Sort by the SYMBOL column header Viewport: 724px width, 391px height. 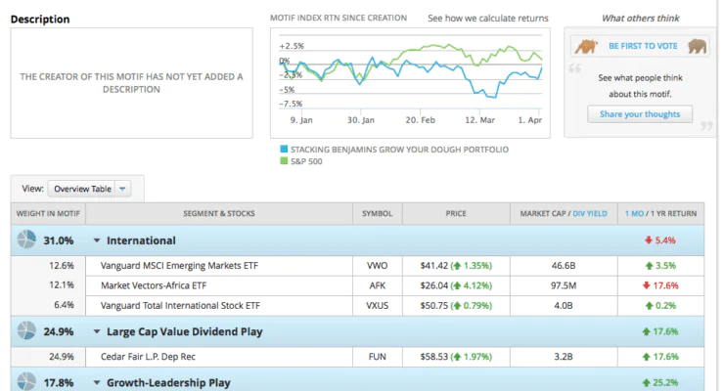coord(378,213)
